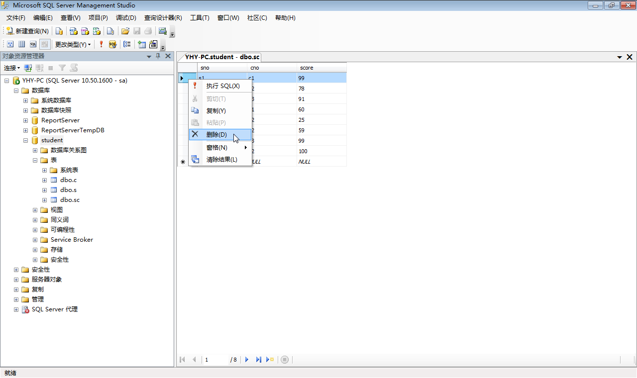Click the Add Group By icon

pyautogui.click(x=127, y=44)
